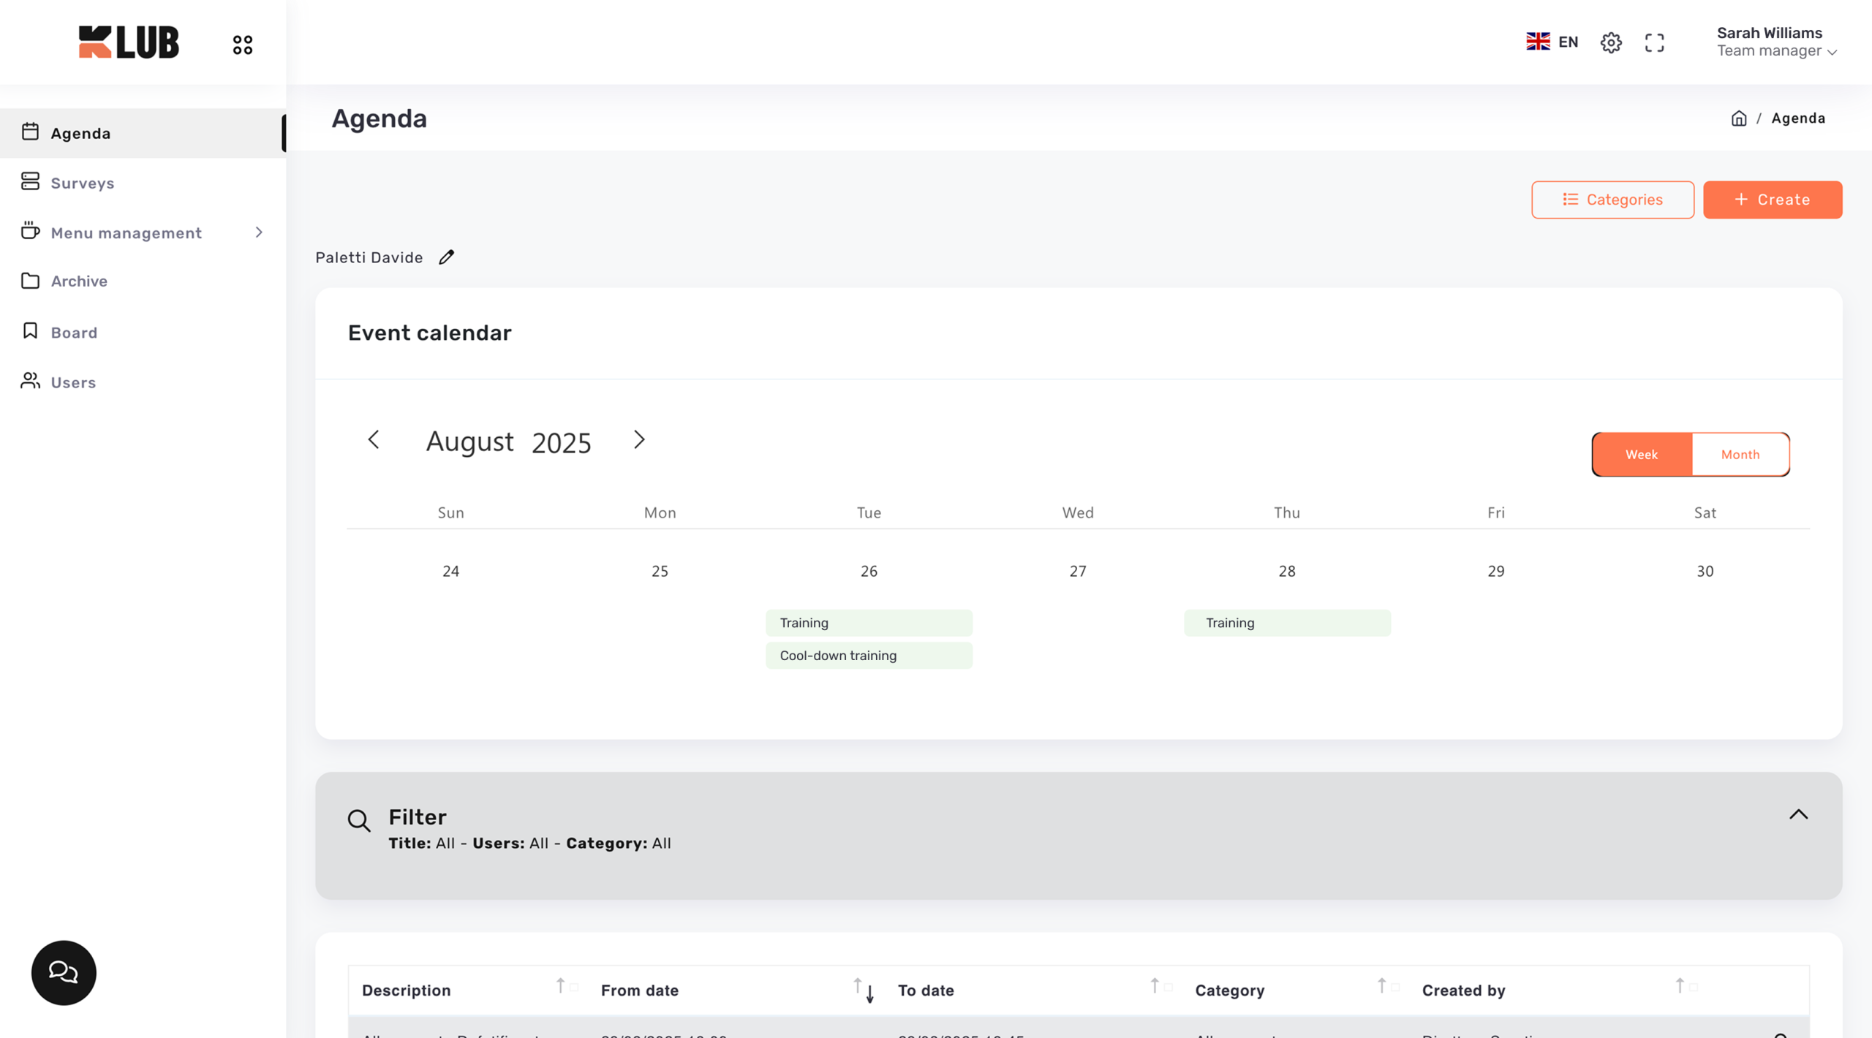
Task: Click the Create button
Action: (x=1772, y=200)
